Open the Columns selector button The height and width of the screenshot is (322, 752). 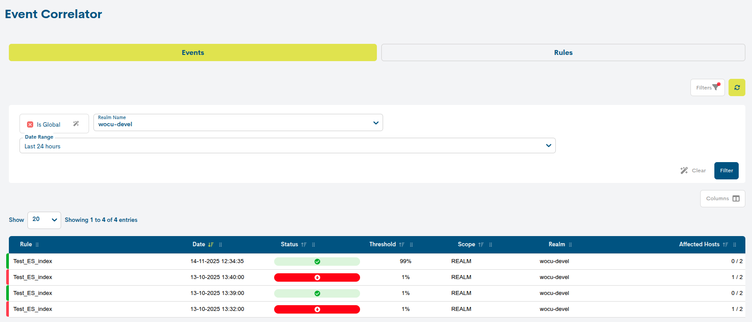point(722,198)
